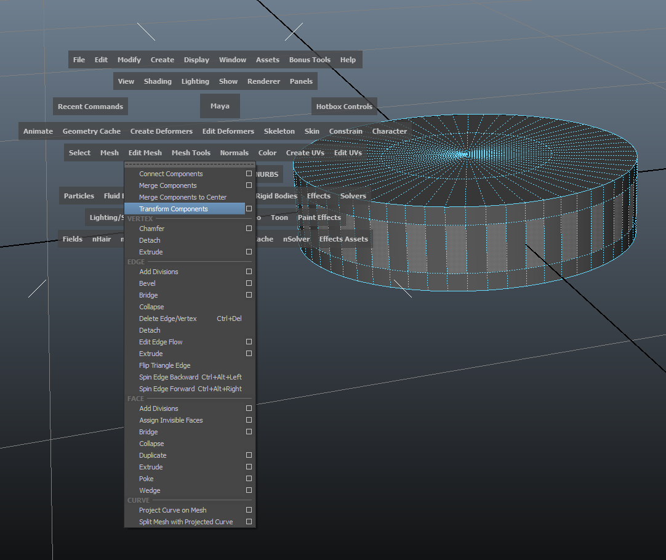Open the Create hotbox menu

click(x=162, y=60)
